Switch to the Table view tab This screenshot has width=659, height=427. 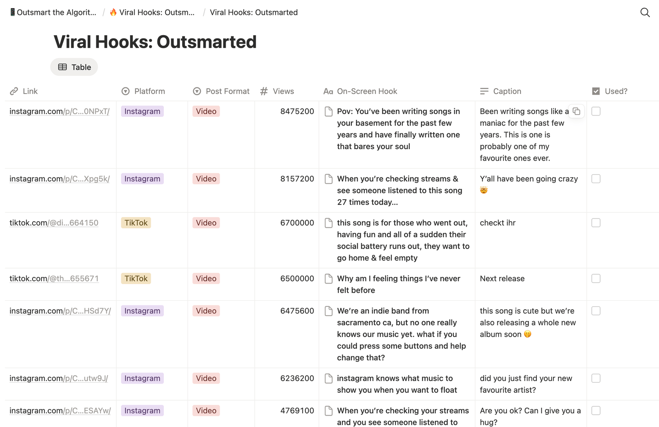[x=74, y=67]
